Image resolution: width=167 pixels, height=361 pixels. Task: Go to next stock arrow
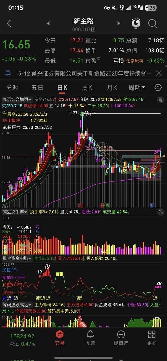119,23
